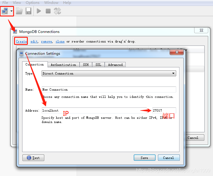Click the clone link in MongoDB Connections
This screenshot has width=213, height=176.
[60, 41]
